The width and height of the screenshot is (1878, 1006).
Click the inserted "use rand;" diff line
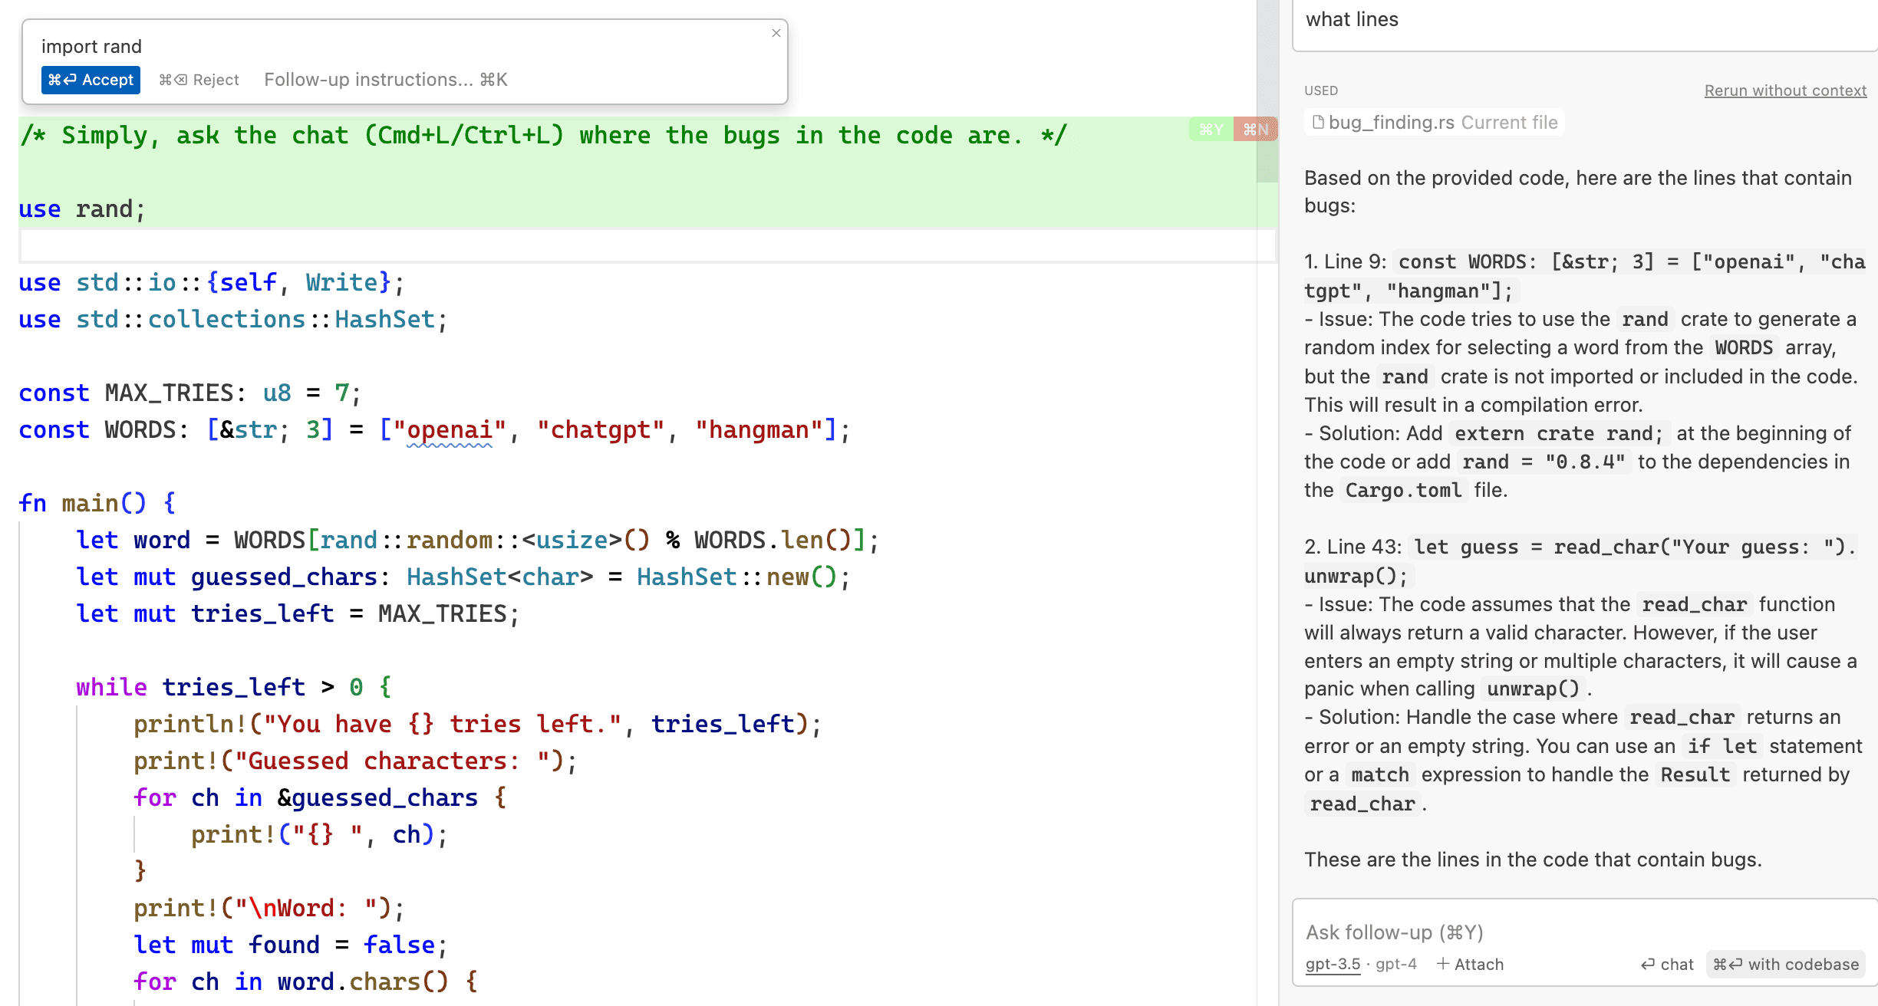point(82,209)
